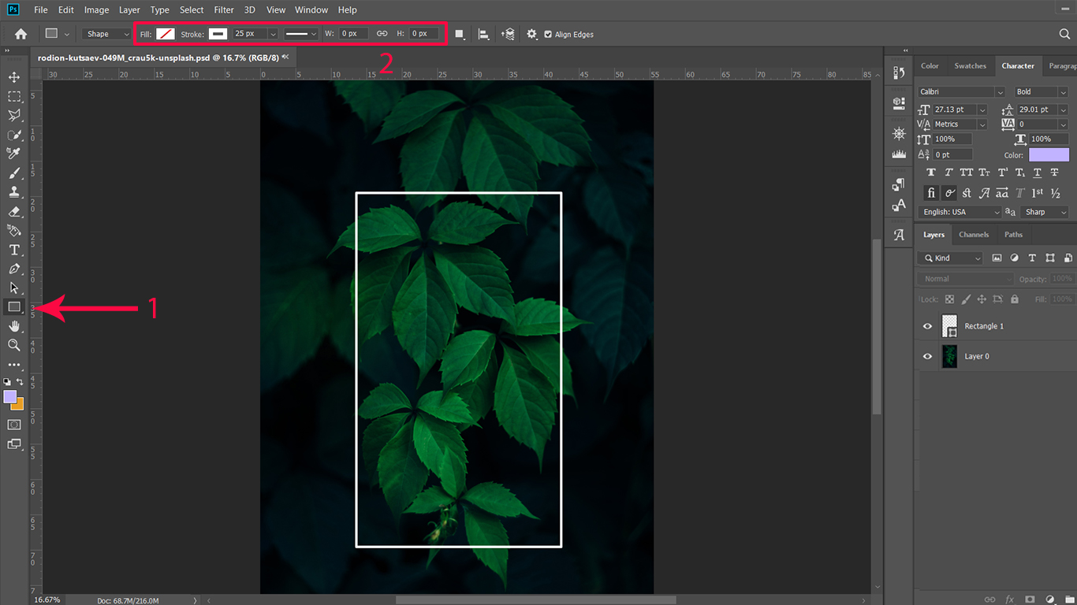Toggle Strikethrough text style
Viewport: 1077px width, 605px height.
1055,173
